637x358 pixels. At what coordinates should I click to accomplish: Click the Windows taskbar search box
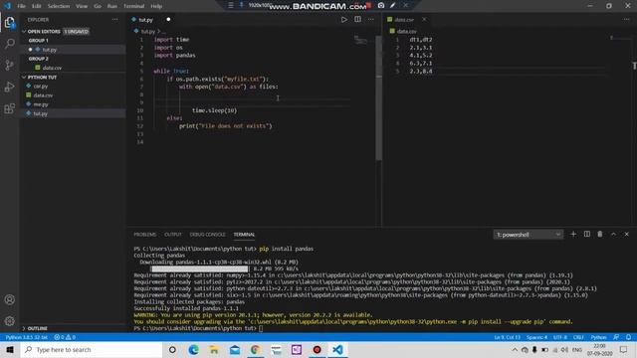click(x=92, y=349)
